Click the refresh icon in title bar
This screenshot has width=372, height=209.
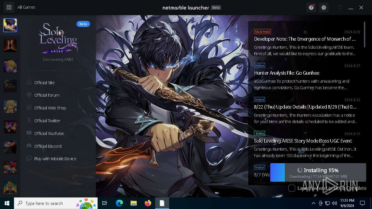(x=340, y=8)
